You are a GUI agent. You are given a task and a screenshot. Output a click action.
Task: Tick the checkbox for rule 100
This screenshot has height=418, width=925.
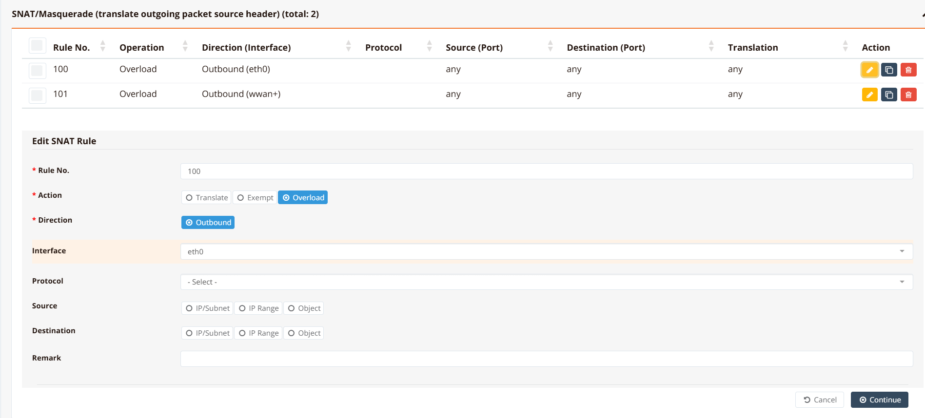[37, 71]
